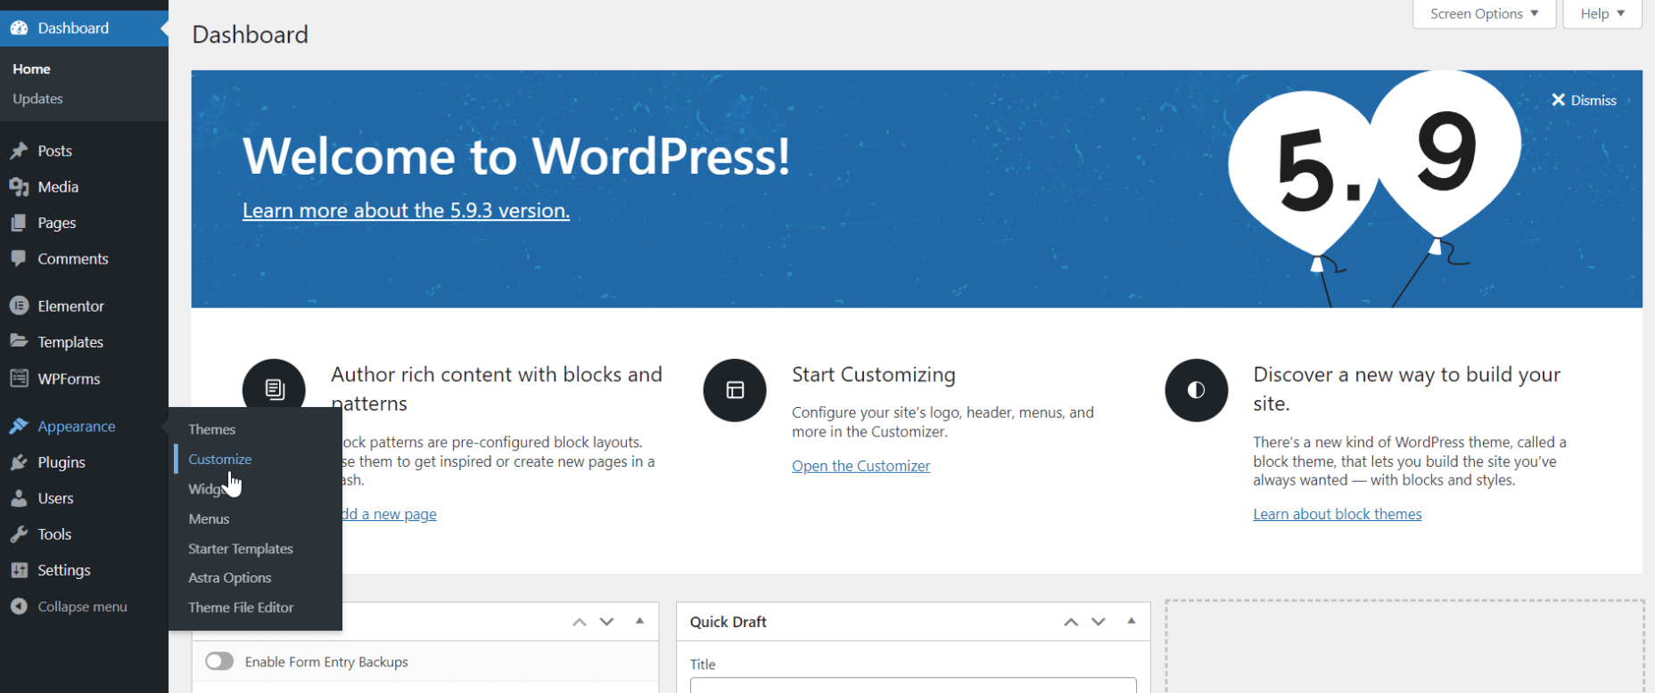This screenshot has width=1655, height=693.
Task: Collapse the Quick Draft panel
Action: coord(1132,621)
